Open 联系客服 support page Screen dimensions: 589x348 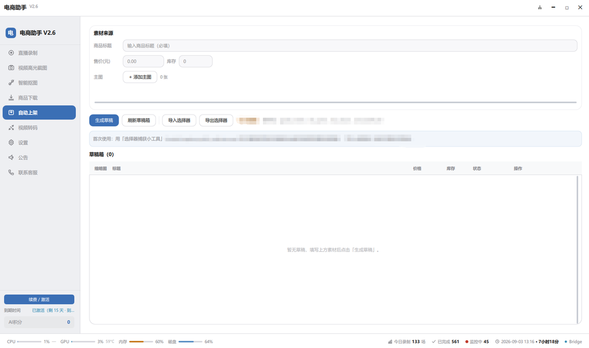point(39,172)
